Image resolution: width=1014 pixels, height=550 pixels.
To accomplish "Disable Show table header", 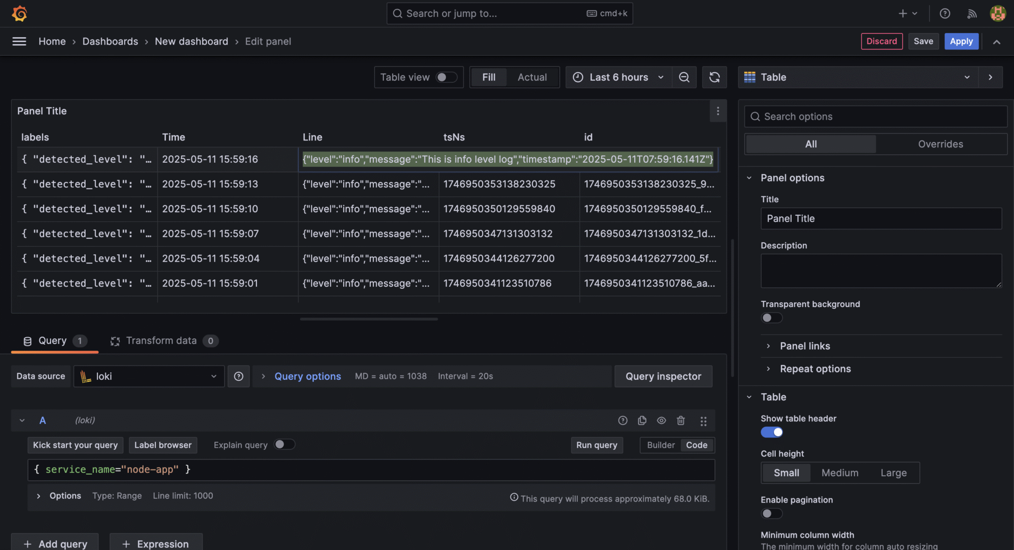I will click(771, 432).
